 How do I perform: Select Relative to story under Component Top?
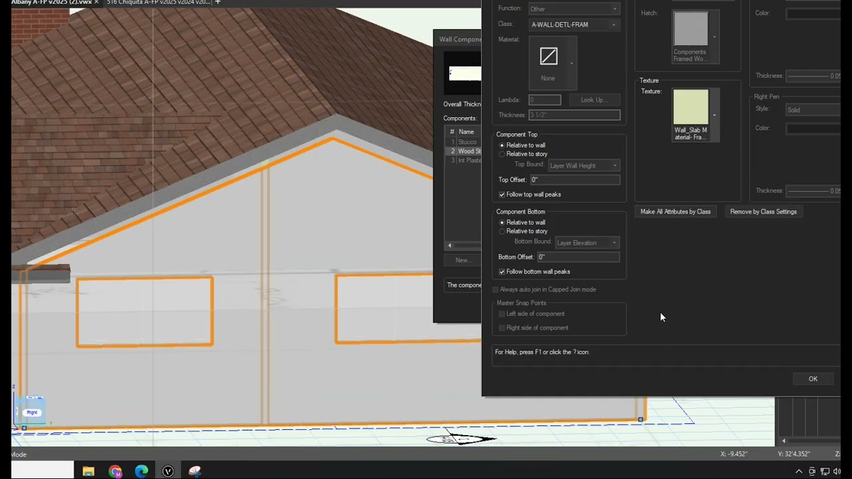(x=502, y=154)
